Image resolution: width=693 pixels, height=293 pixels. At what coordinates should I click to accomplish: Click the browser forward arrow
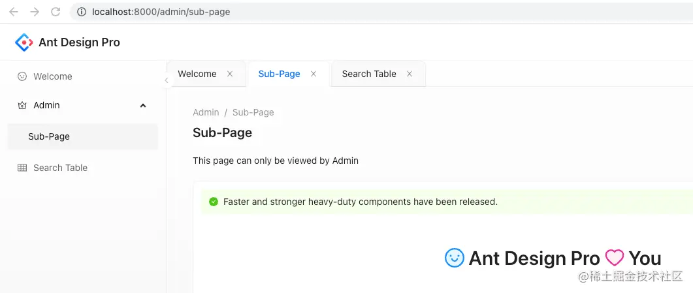click(x=35, y=12)
